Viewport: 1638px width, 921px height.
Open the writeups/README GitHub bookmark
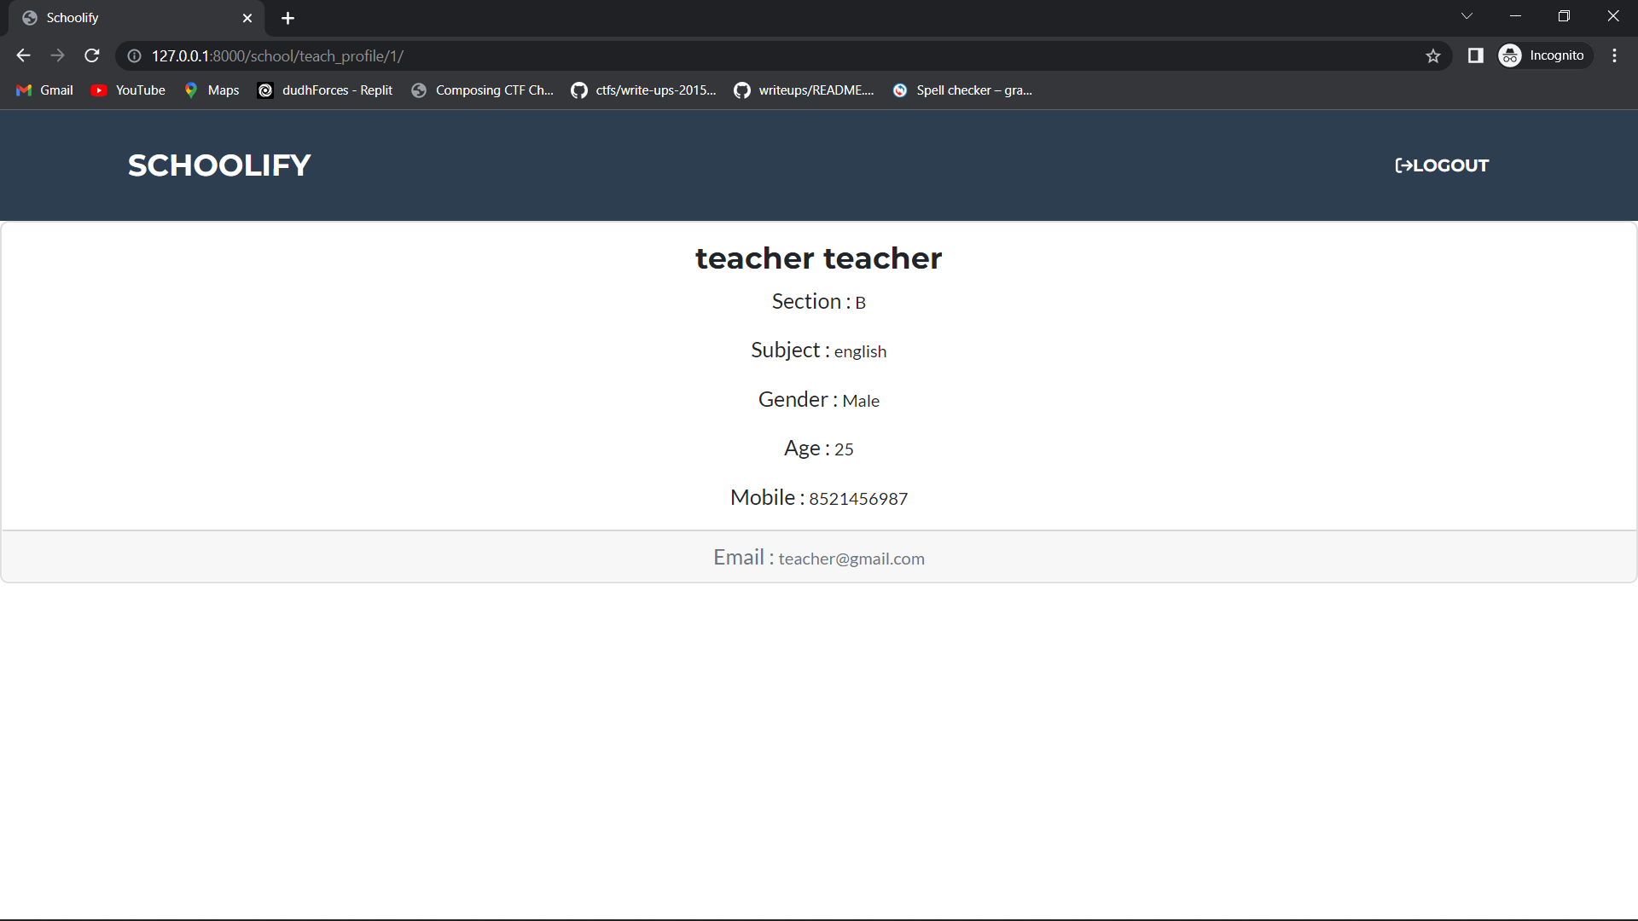(x=803, y=90)
